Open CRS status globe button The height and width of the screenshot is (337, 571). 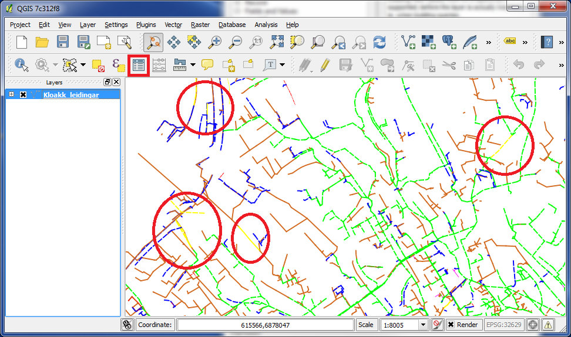(x=532, y=324)
